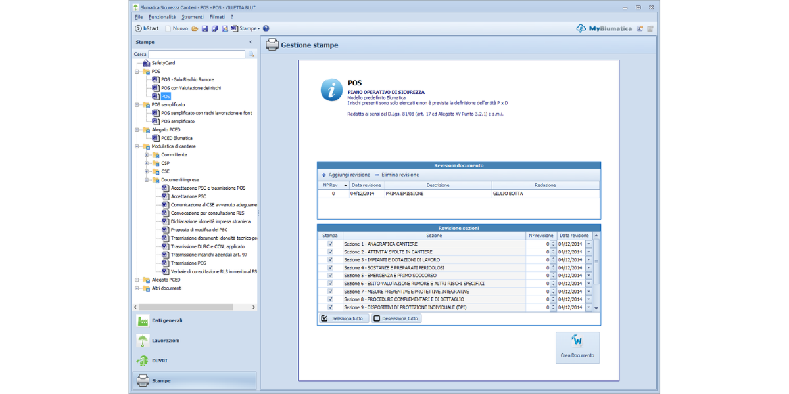The width and height of the screenshot is (789, 394).
Task: Open the Stampe toolbar dropdown arrow
Action: [258, 28]
